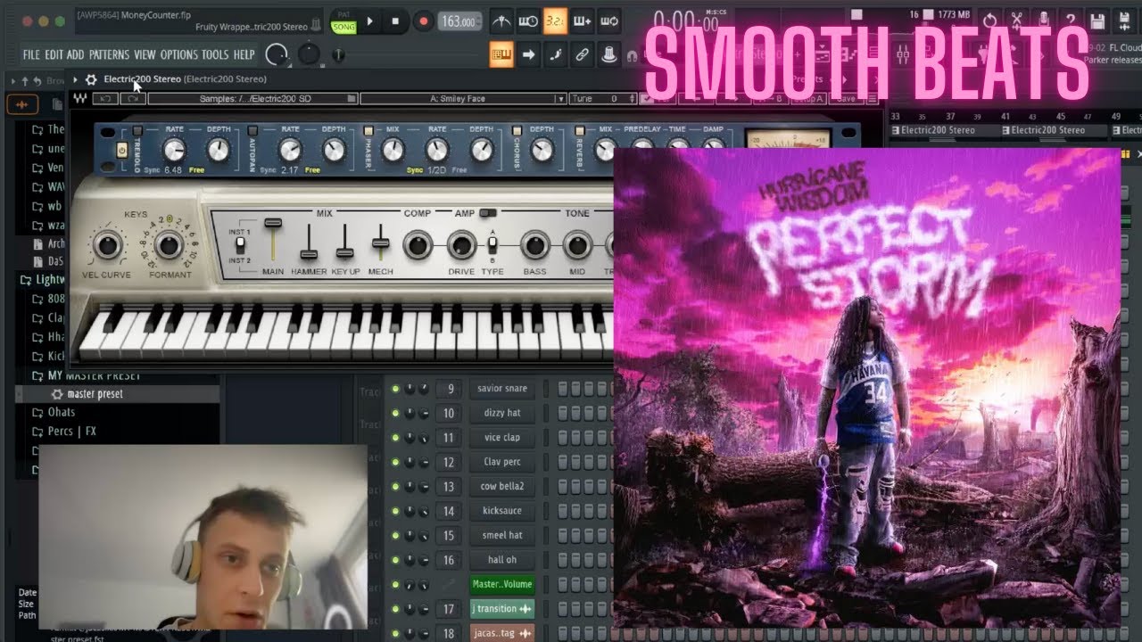Screen dimensions: 1142x642
Task: Click the chain link icon in the toolbar
Action: 582,54
